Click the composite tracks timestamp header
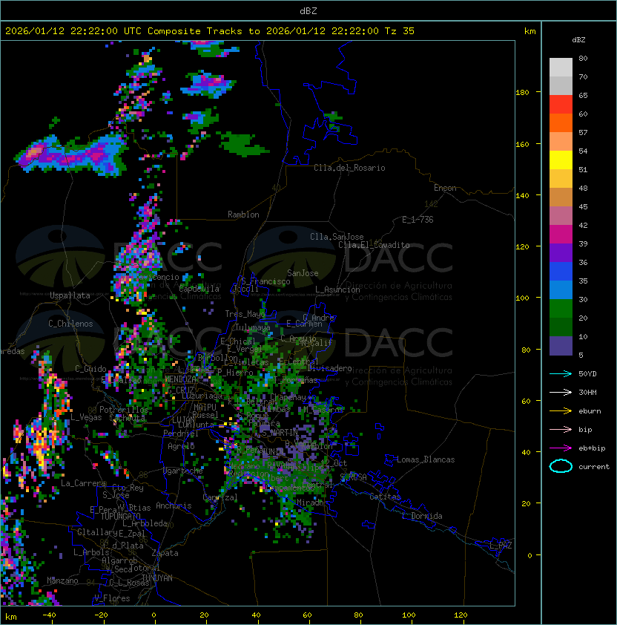The width and height of the screenshot is (617, 625). pos(210,30)
